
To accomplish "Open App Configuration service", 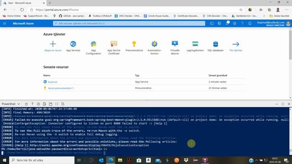I will coord(94,47).
